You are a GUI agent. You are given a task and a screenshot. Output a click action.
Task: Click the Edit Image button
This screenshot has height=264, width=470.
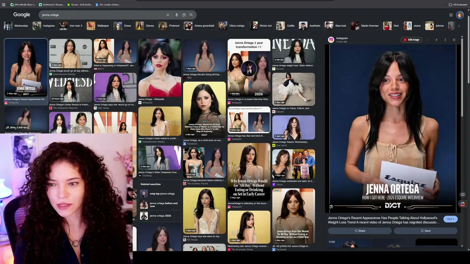pos(411,40)
